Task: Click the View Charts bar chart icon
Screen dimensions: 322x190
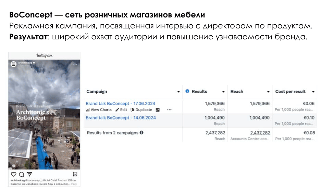Action: tap(88, 110)
